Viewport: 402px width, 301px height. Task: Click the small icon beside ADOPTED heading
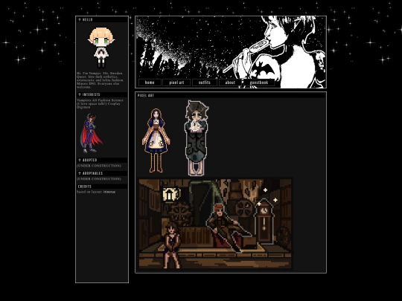click(x=80, y=160)
